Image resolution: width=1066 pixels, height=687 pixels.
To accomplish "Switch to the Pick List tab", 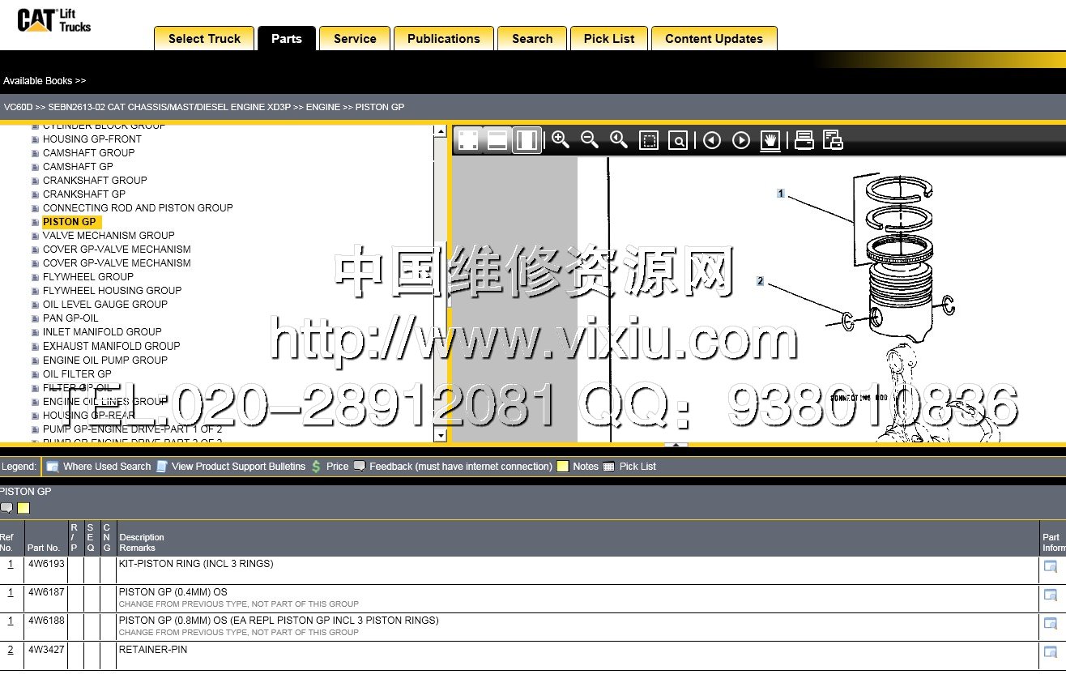I will pyautogui.click(x=609, y=39).
